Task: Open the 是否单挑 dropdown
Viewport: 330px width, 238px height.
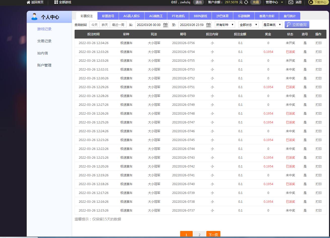Action: pyautogui.click(x=272, y=25)
